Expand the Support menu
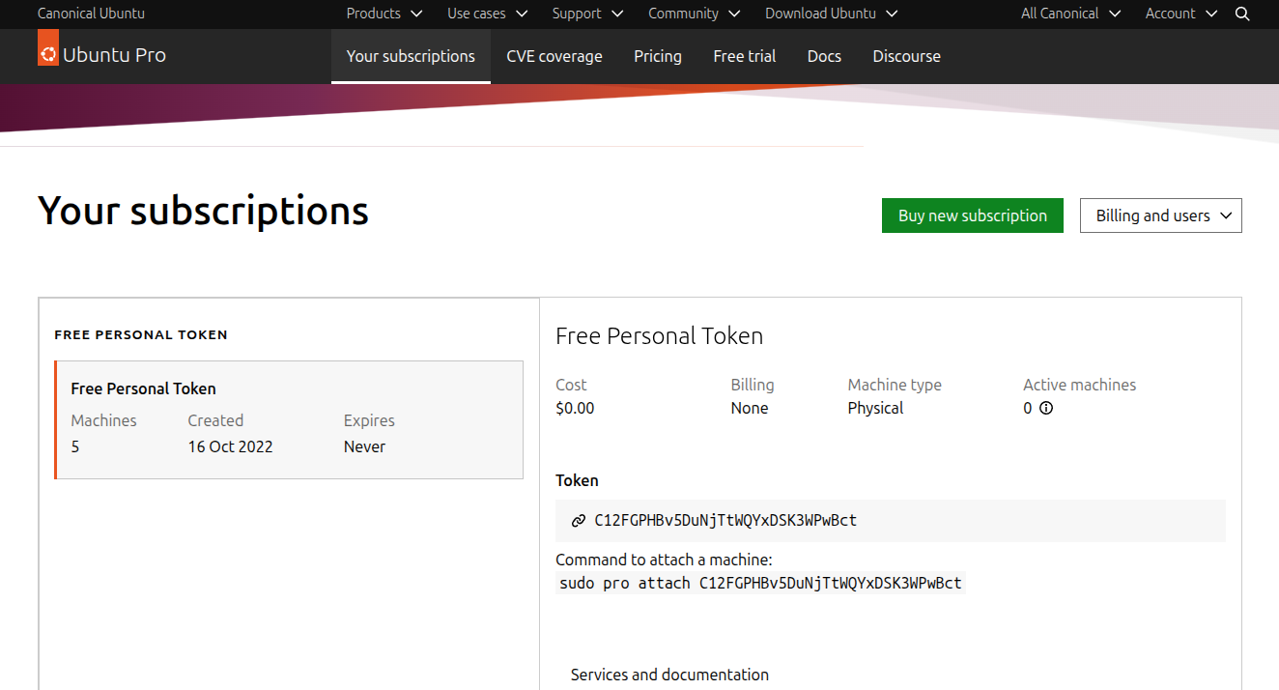The height and width of the screenshot is (690, 1279). coord(587,14)
